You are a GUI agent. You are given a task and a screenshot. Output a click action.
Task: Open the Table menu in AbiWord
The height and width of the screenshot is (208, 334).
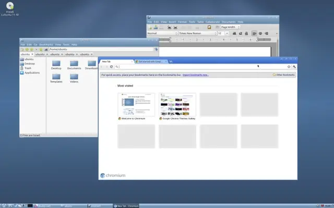click(200, 22)
